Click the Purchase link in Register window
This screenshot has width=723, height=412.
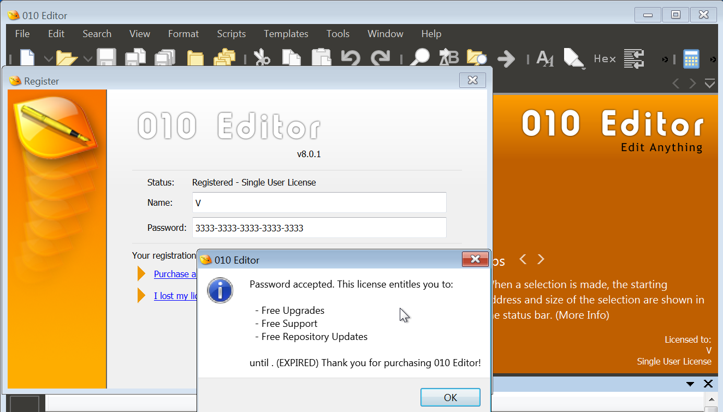tap(175, 274)
